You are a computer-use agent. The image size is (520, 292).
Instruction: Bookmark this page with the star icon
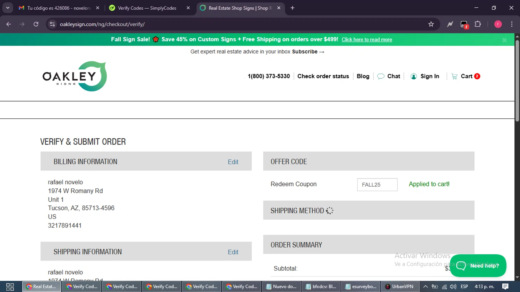431,24
